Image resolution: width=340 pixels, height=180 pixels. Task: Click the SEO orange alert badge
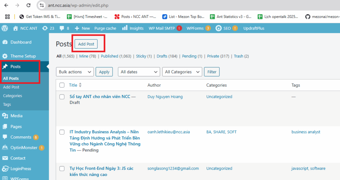235,28
